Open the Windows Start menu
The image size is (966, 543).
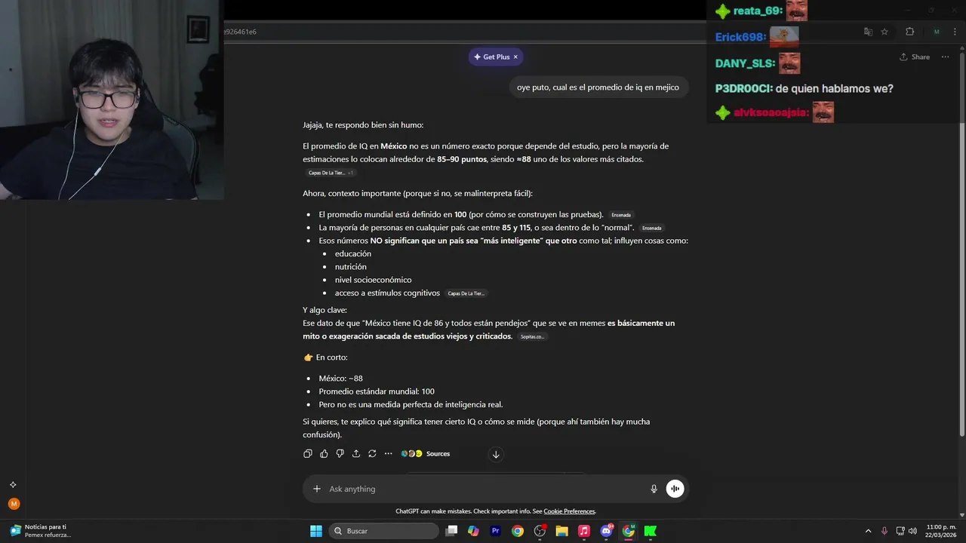316,531
